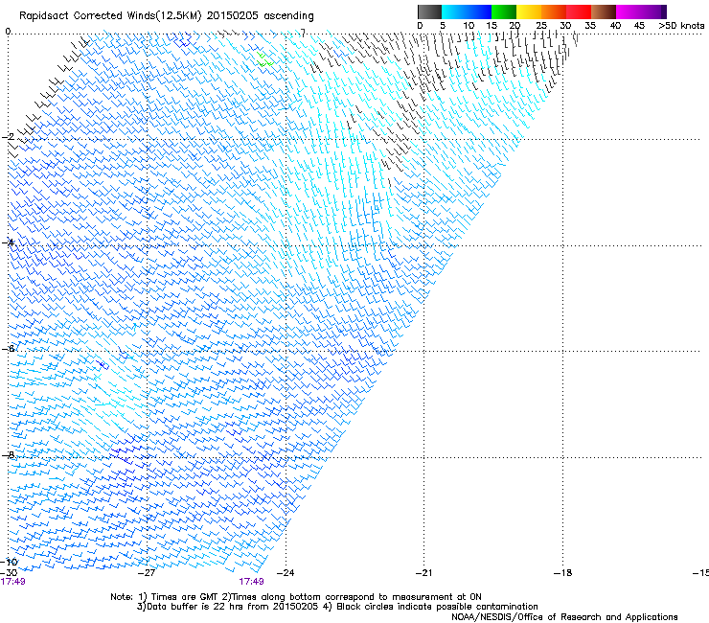Click the '-6' latitude axis label

8,349
